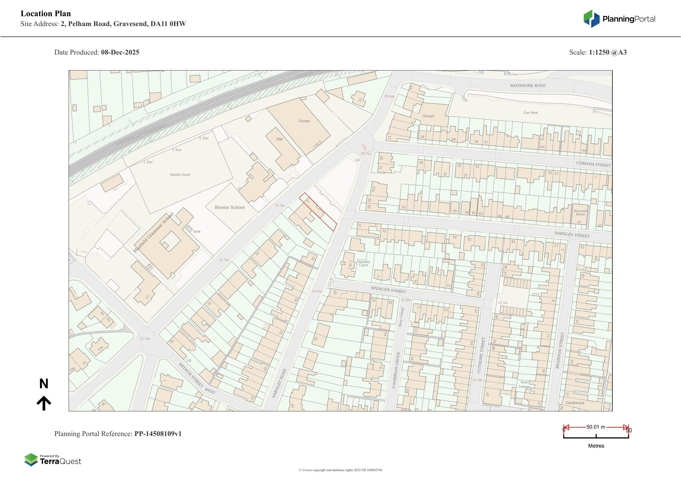Click the SPENCER STREET label
This screenshot has height=481, width=681.
click(x=388, y=290)
